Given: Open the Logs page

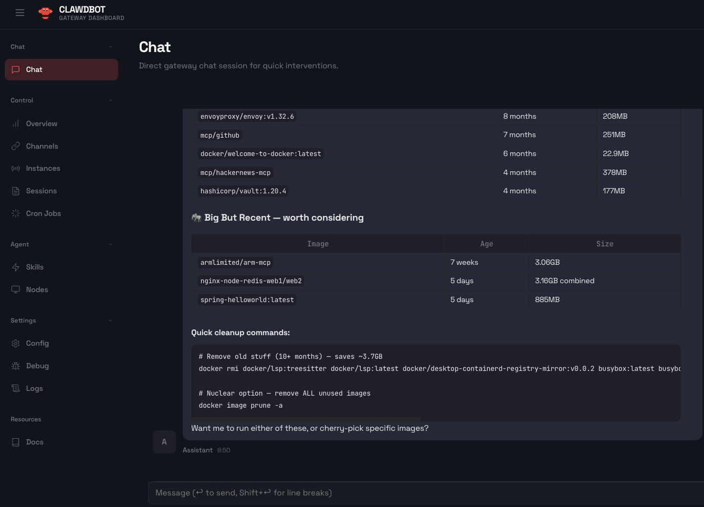Looking at the screenshot, I should coord(34,388).
